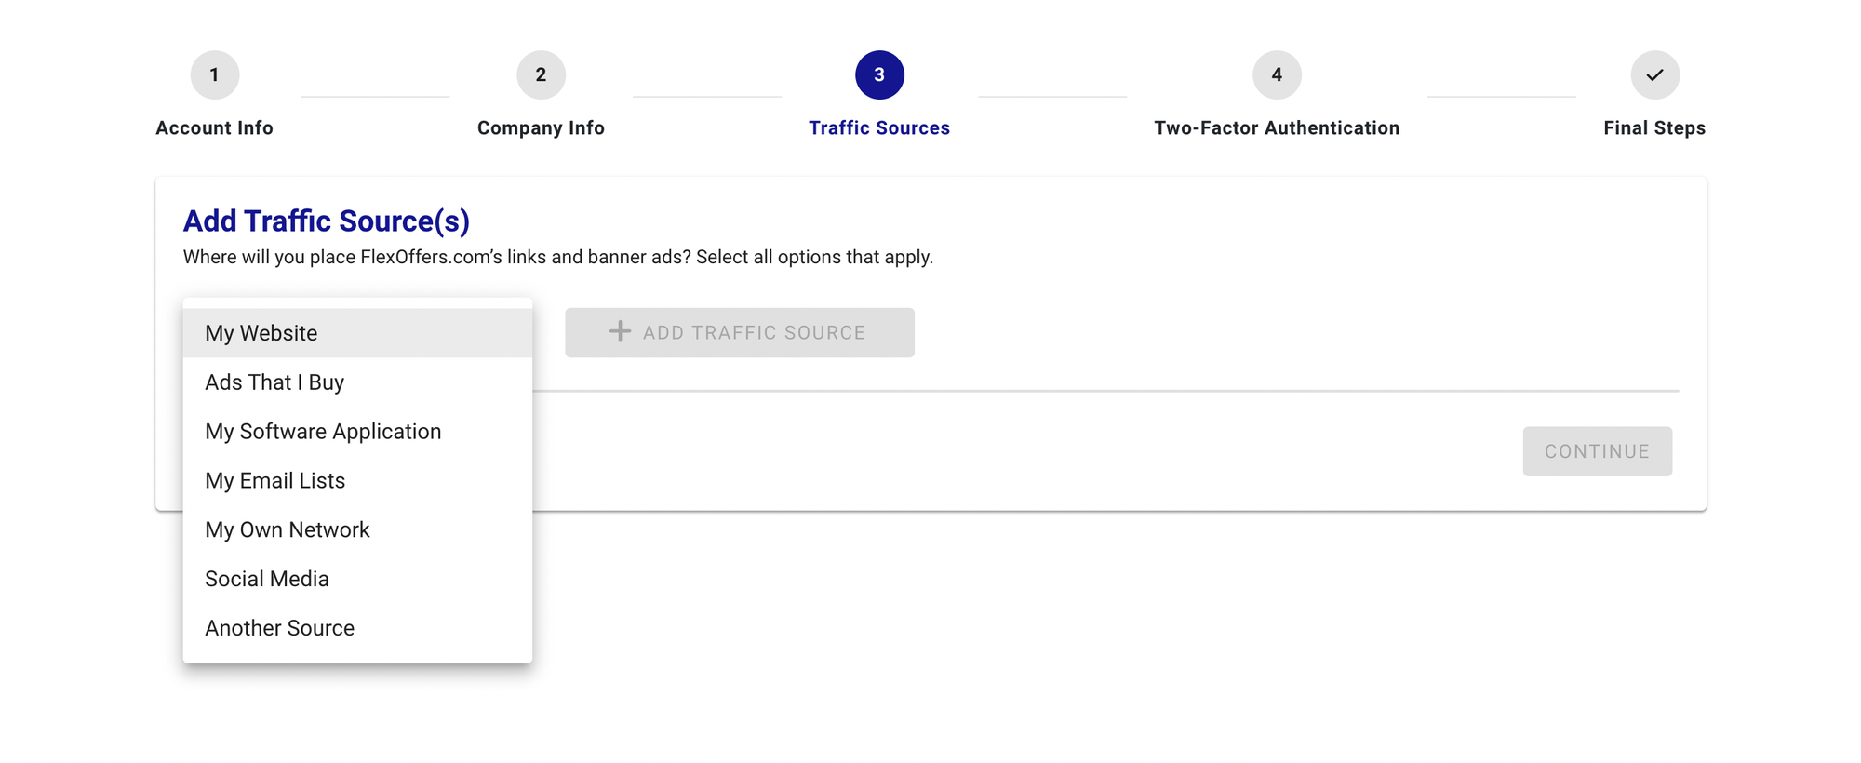Open the Account Info step label
The image size is (1861, 763).
pyautogui.click(x=215, y=128)
